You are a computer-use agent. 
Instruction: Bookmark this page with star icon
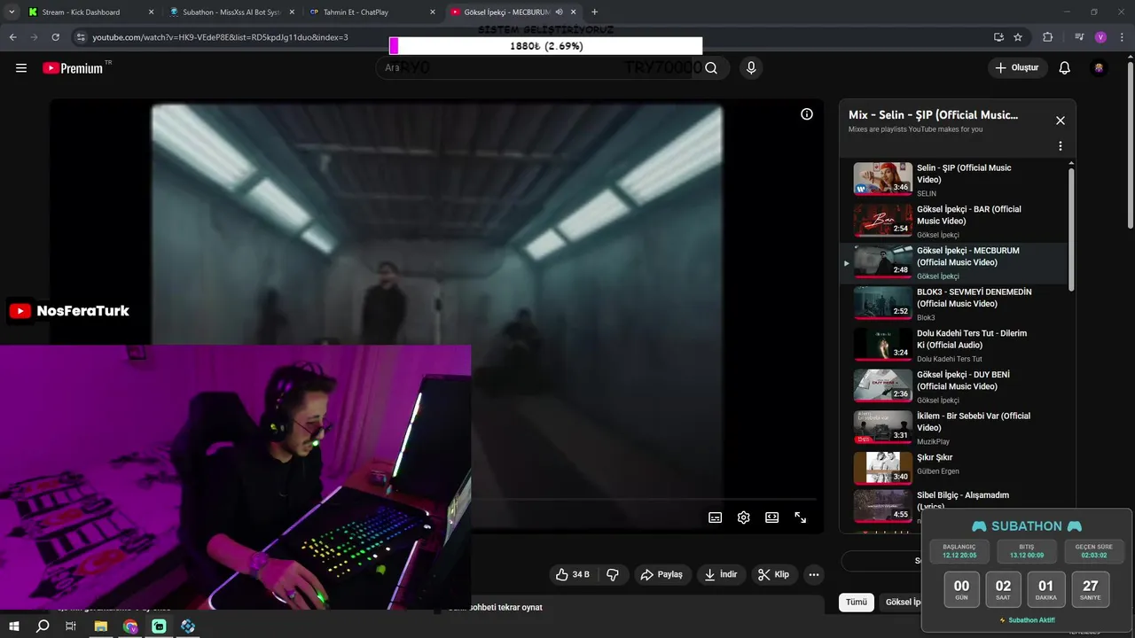1018,37
